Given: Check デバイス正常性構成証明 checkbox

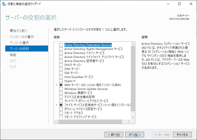Looking at the screenshot, I should [x=61, y=97].
